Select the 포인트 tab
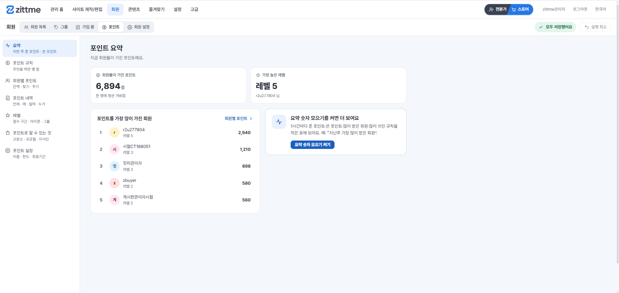Screen dimensions: 619x293 111,27
